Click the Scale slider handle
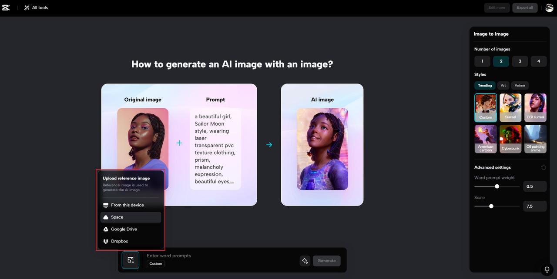 [491, 206]
